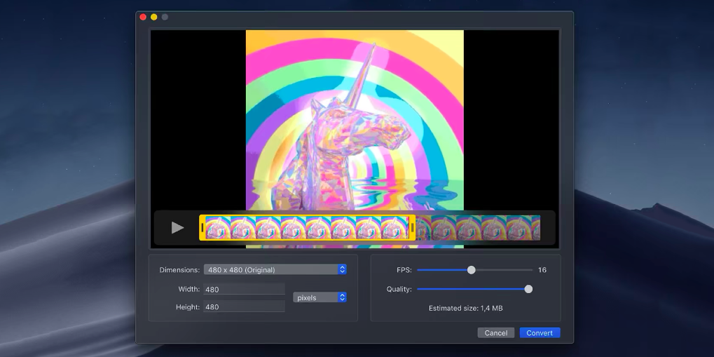The width and height of the screenshot is (714, 357).
Task: Click the FPS slider knob
Action: pos(472,269)
